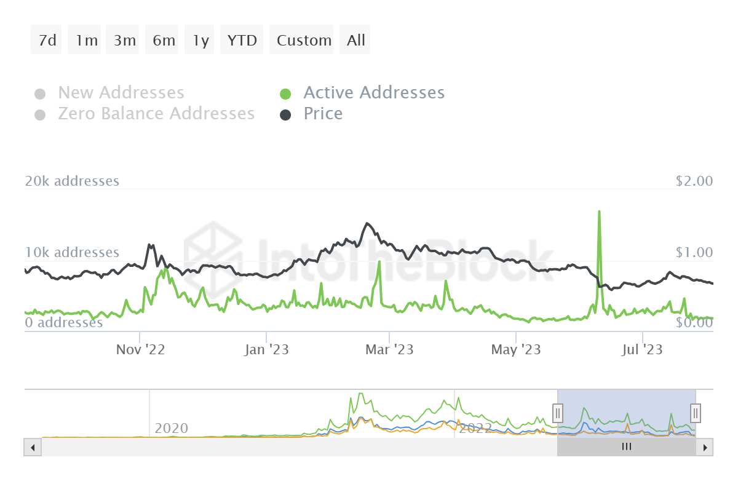The image size is (738, 492).
Task: Show All time data
Action: 355,40
